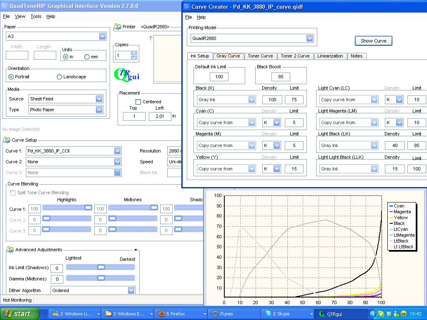Screen dimensions: 427x320
Task: Enable the Centered placement checkbox
Action: coord(138,102)
